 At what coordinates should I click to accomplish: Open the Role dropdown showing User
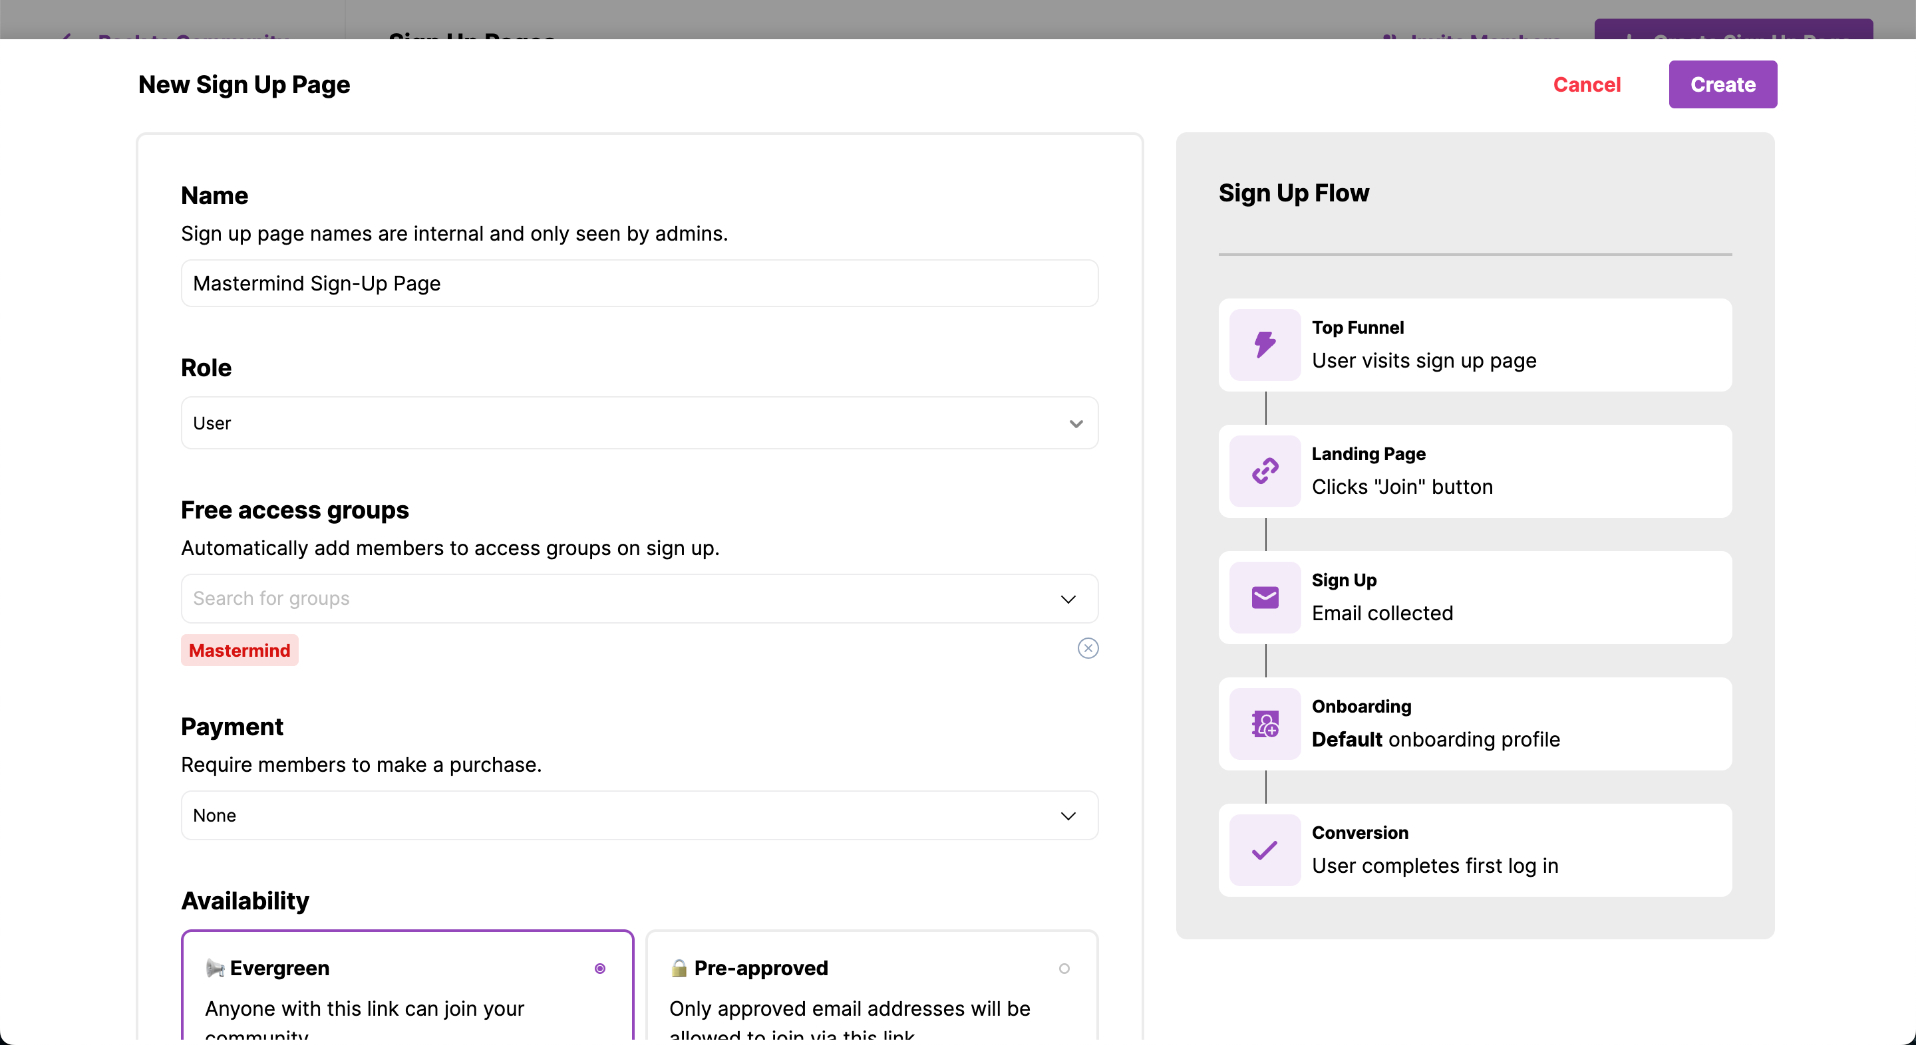click(x=639, y=423)
